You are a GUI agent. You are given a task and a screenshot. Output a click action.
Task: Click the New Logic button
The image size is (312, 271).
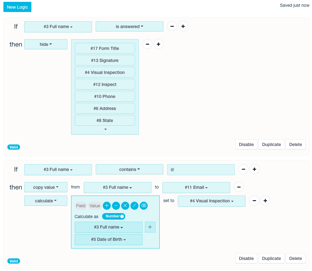click(17, 7)
